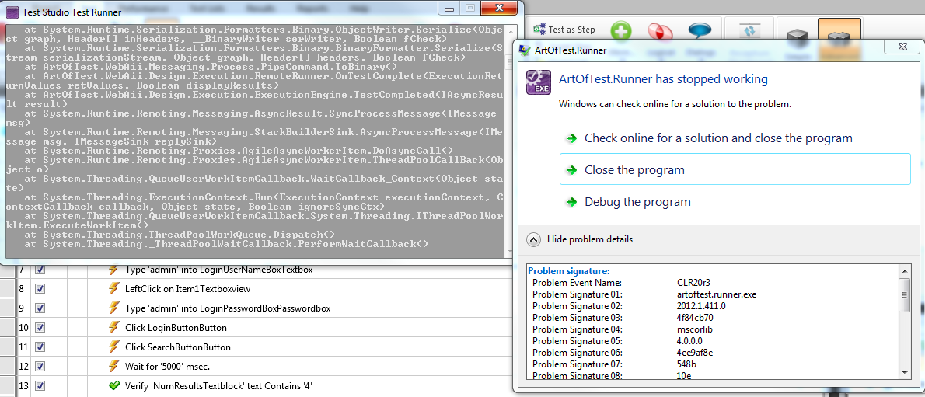Click row number 13 cell
The height and width of the screenshot is (397, 925).
point(23,386)
